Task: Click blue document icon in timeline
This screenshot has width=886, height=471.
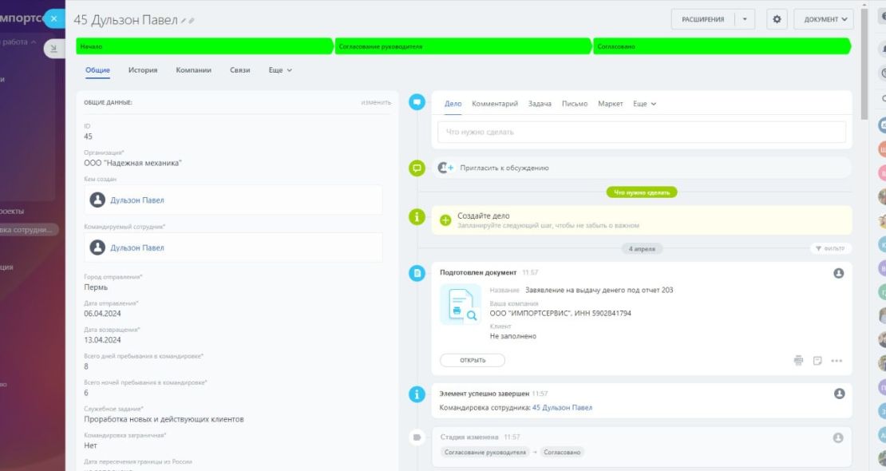Action: pos(417,273)
